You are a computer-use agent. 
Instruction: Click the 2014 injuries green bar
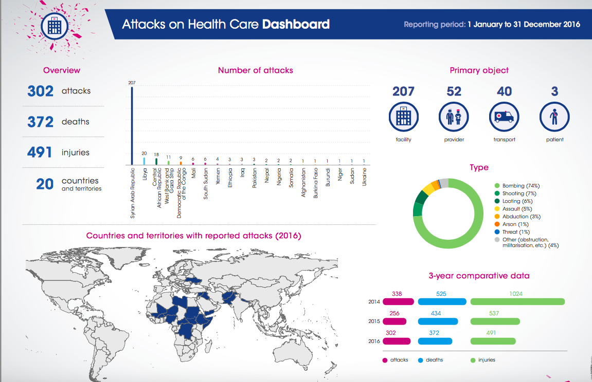pos(517,302)
